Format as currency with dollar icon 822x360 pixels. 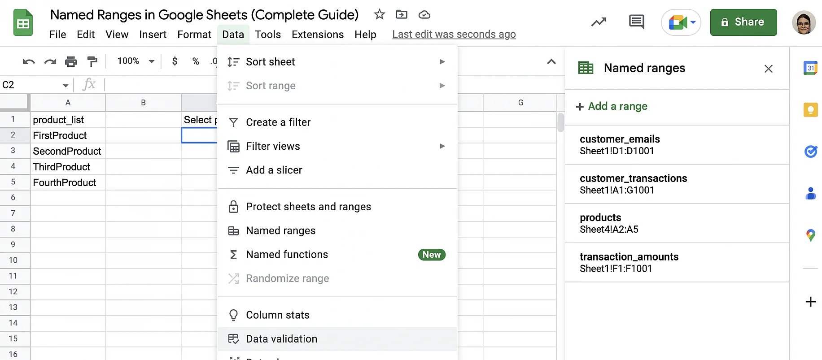tap(175, 61)
